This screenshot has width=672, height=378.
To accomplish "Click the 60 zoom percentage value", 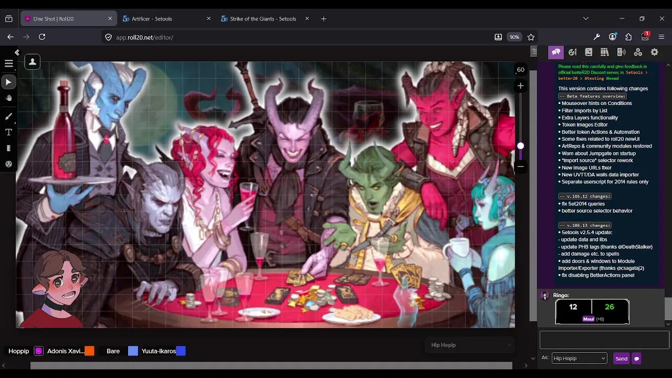I will click(520, 70).
